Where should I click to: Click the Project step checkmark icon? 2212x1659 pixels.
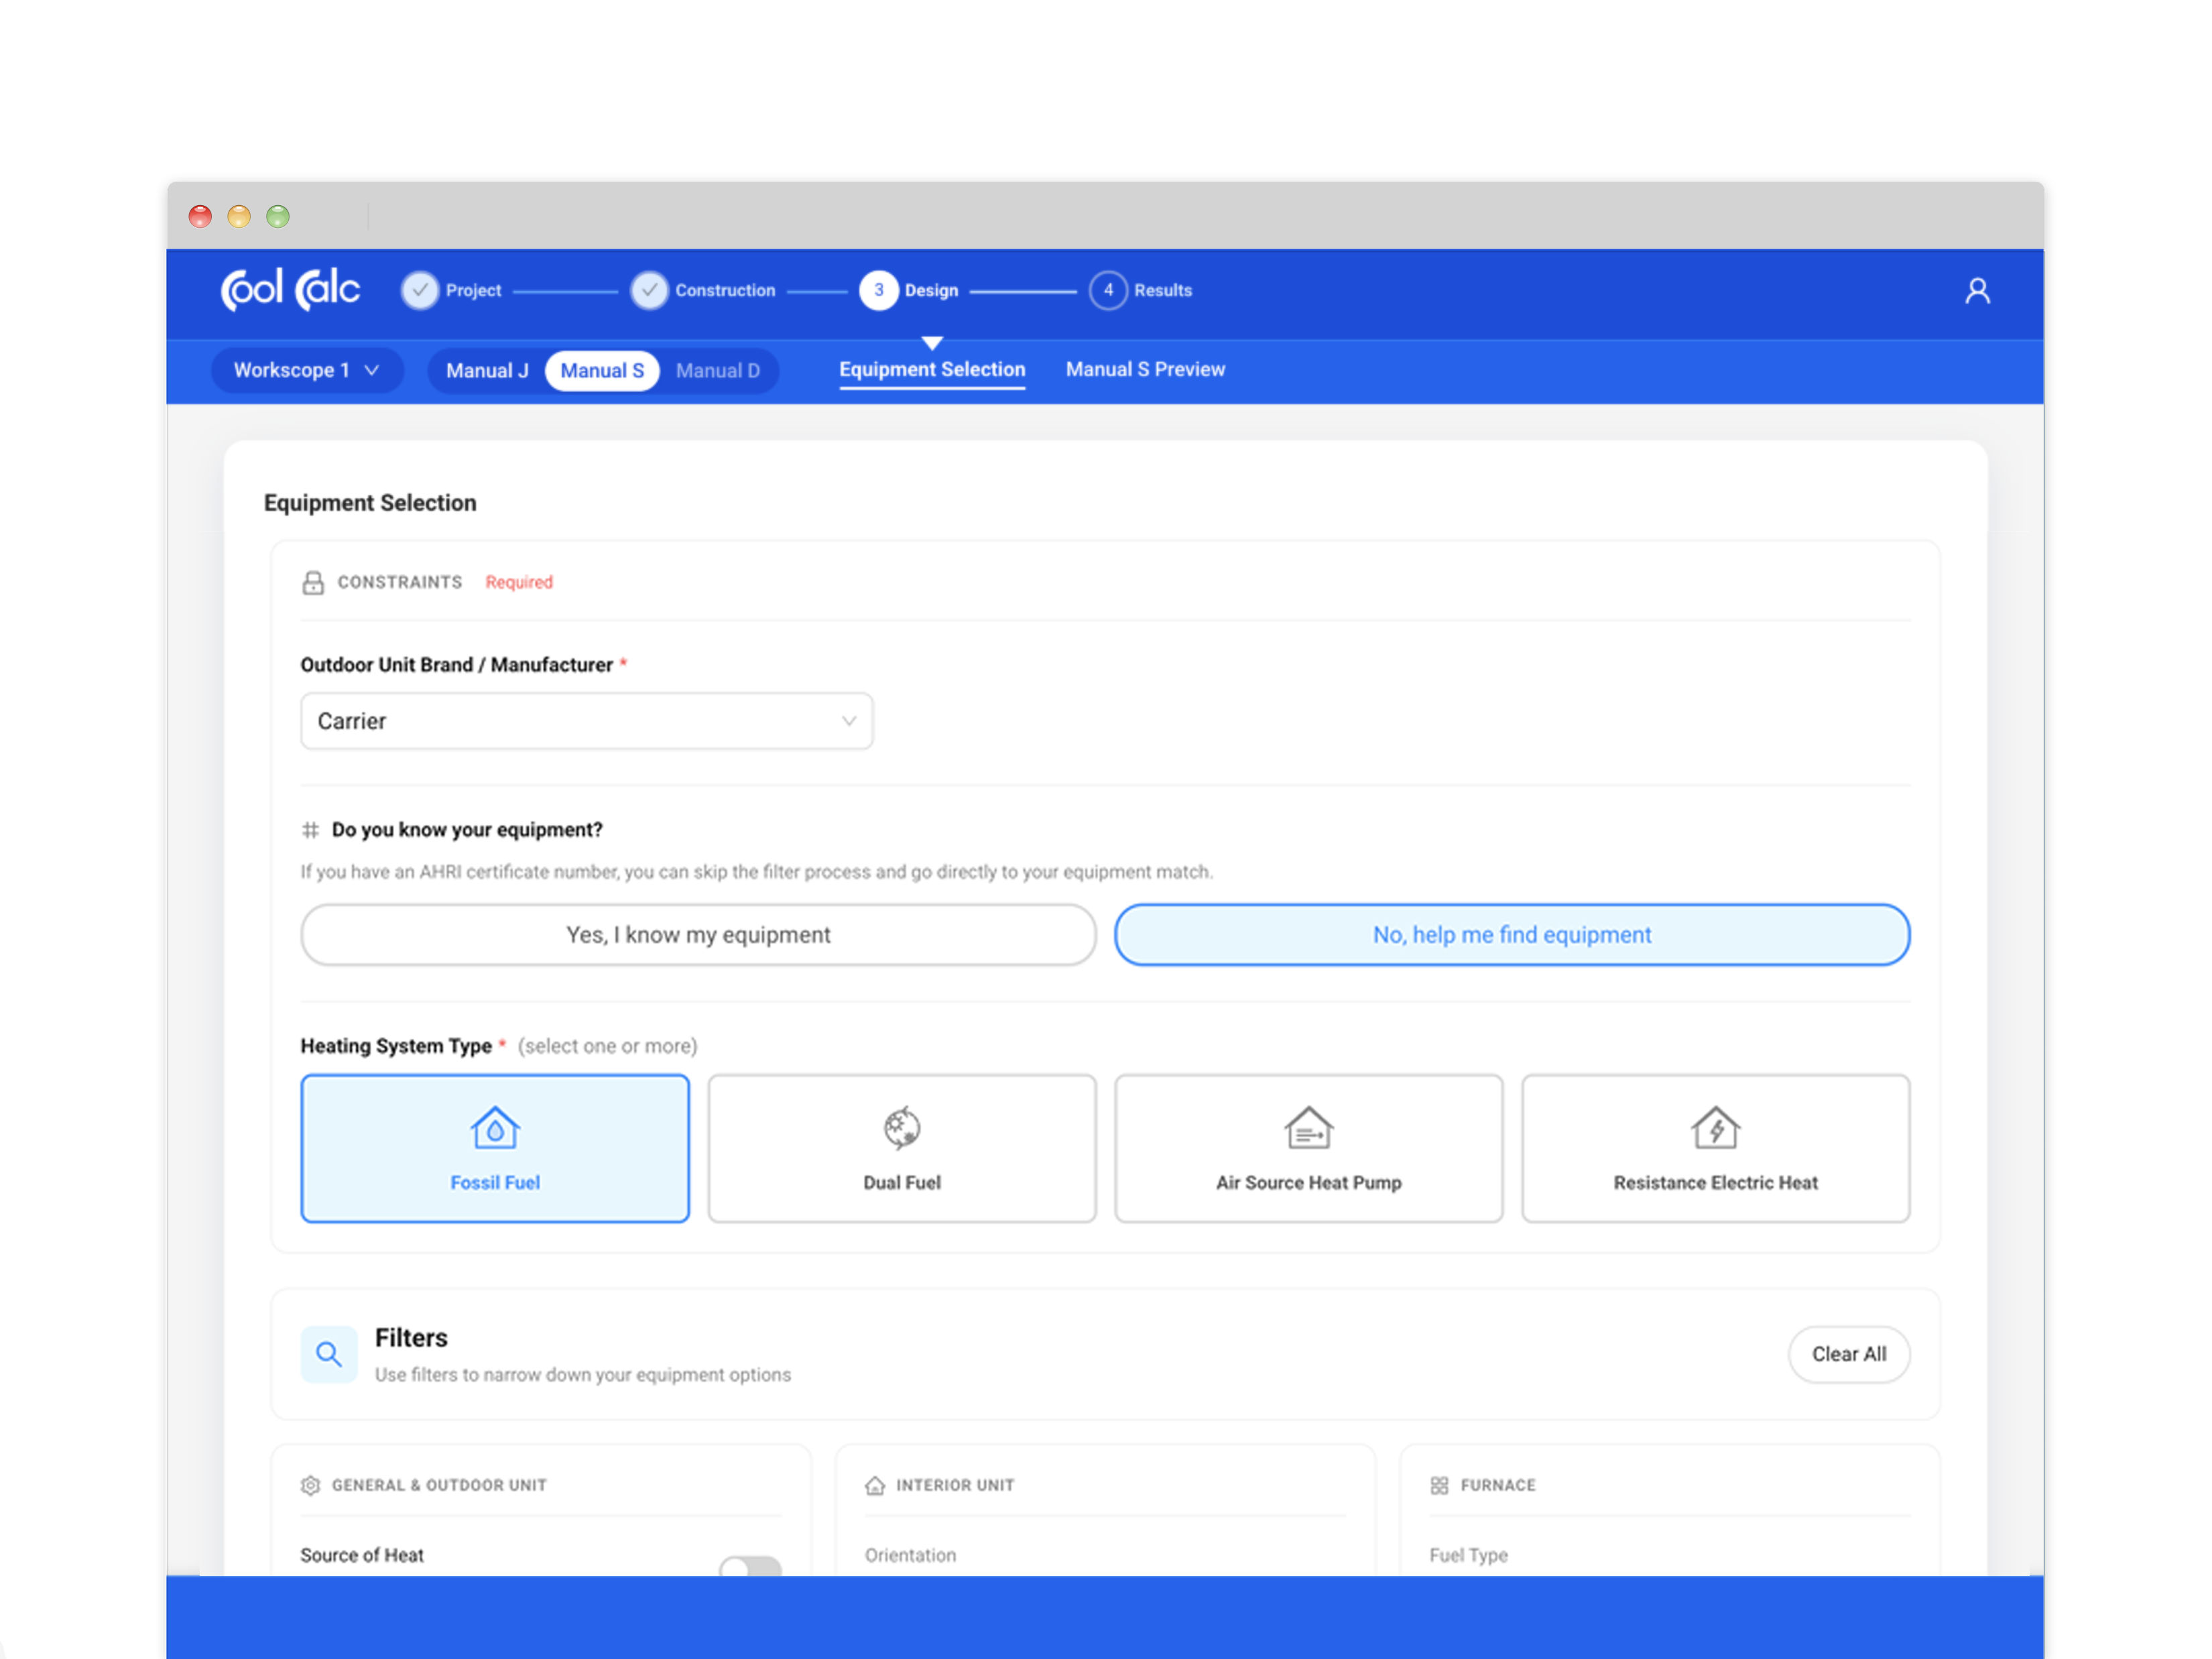420,290
